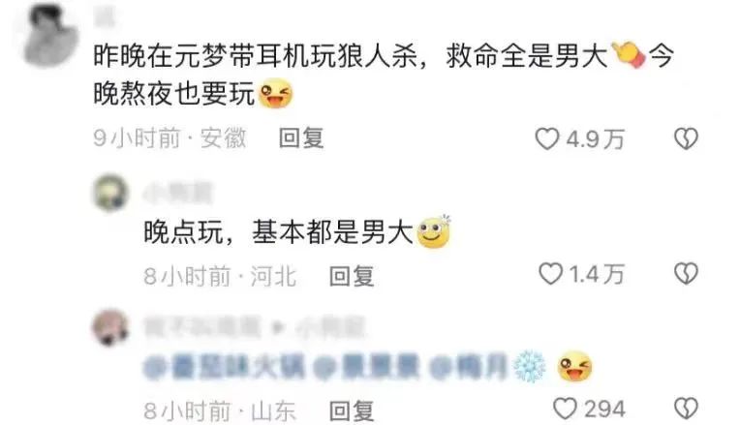
Task: Reply to the 河北 comment via 回复
Action: [x=352, y=276]
